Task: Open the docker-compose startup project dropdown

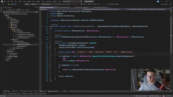Action: coord(51,4)
